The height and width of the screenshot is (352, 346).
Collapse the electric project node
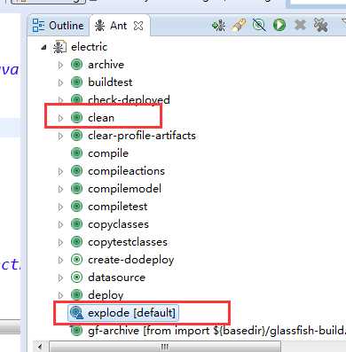pyautogui.click(x=43, y=47)
